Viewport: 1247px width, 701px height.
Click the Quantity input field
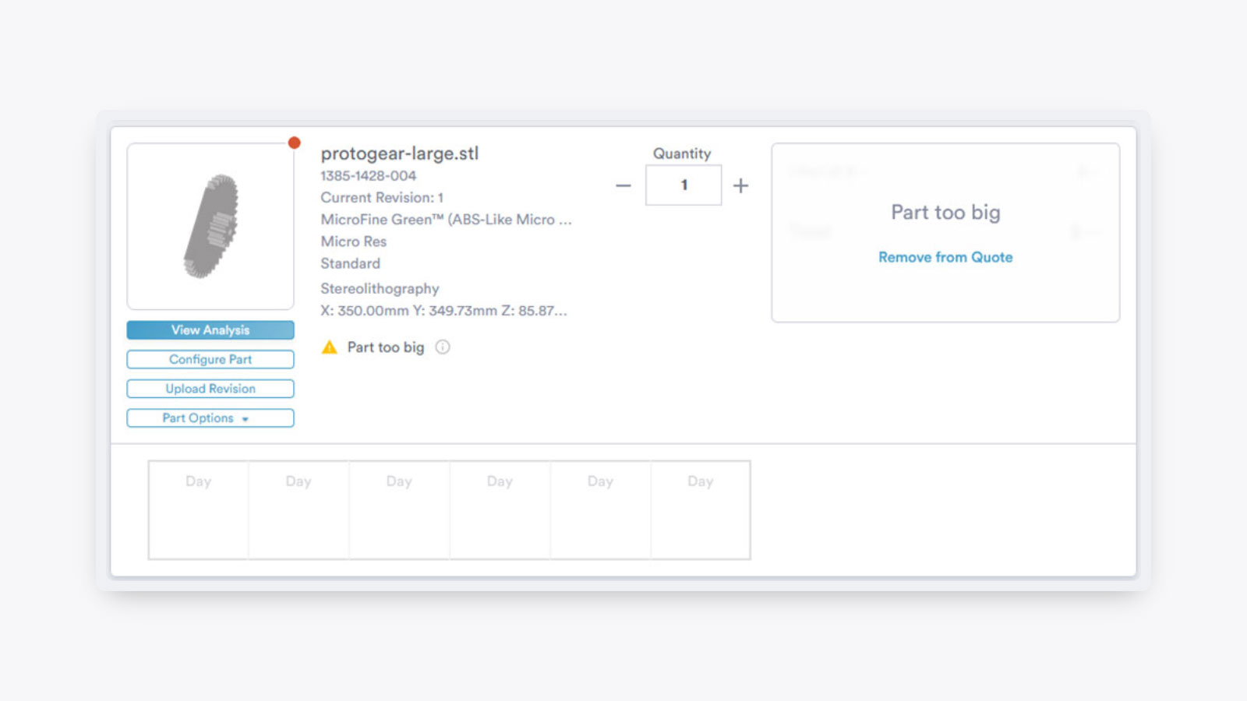(684, 185)
